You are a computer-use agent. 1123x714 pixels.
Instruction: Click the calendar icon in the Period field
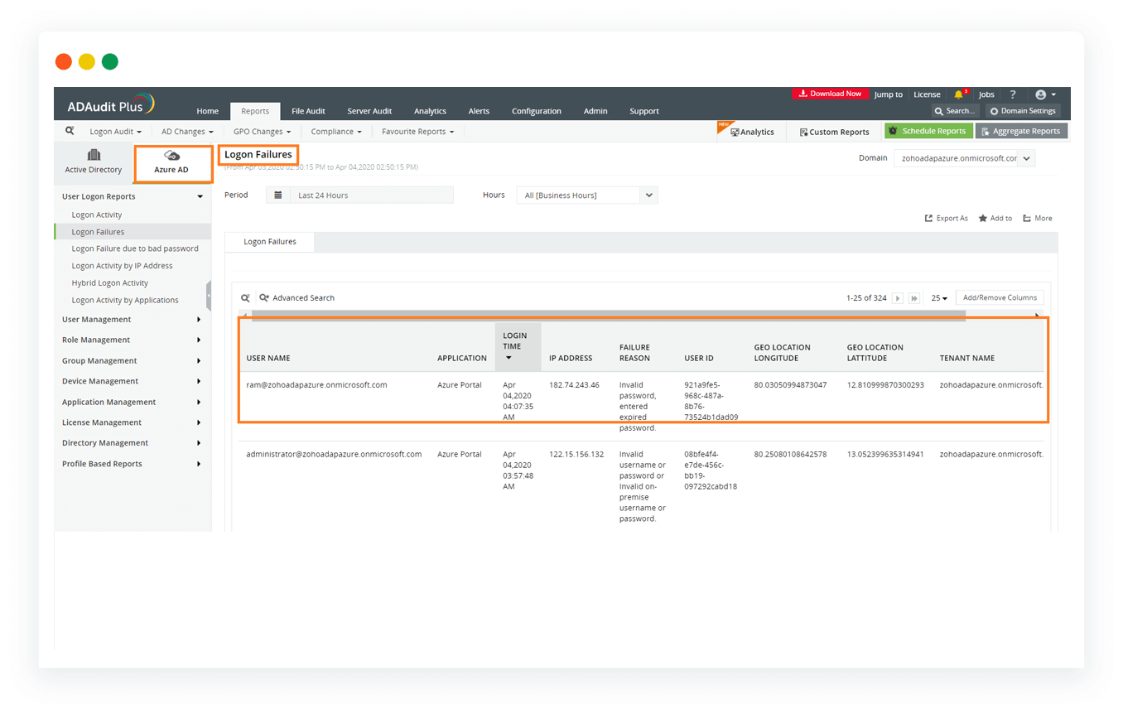(278, 195)
